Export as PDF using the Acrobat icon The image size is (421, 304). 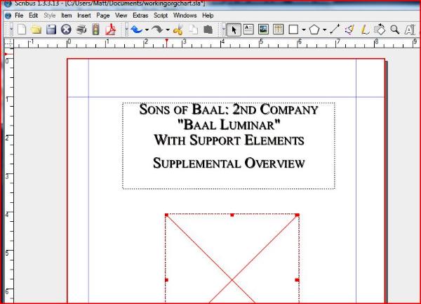point(111,29)
